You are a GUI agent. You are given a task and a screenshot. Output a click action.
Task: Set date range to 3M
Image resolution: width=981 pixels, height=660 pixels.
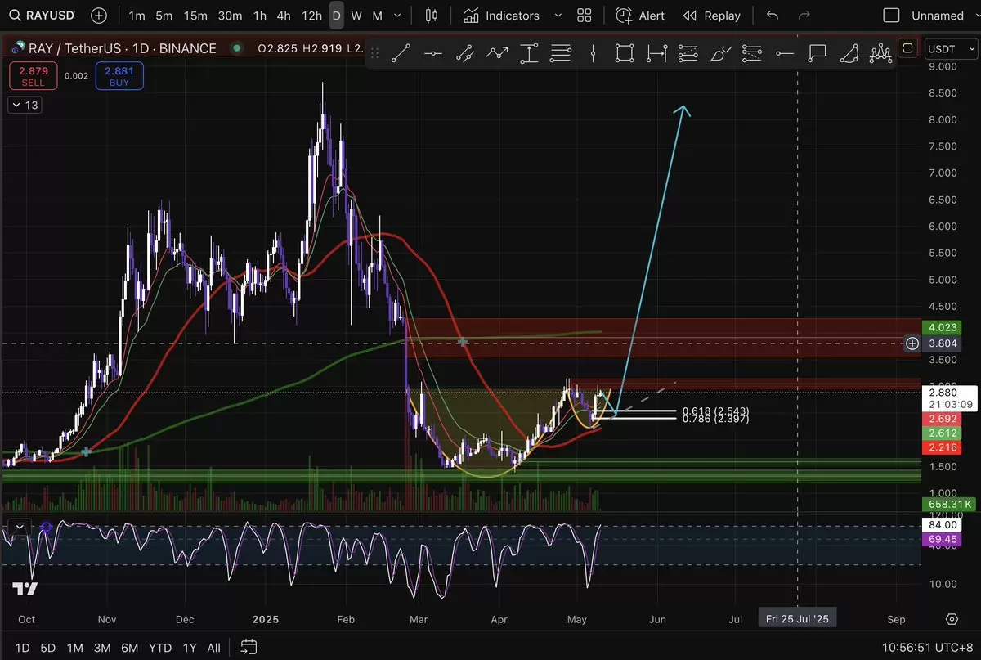click(x=102, y=648)
